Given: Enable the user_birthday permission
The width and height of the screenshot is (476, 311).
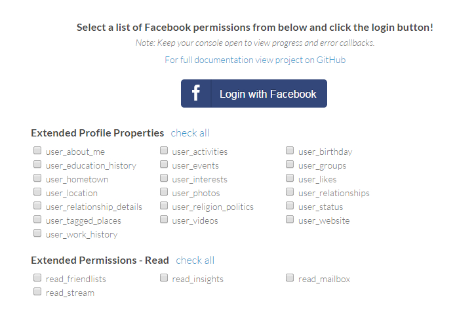Looking at the screenshot, I should click(x=290, y=151).
